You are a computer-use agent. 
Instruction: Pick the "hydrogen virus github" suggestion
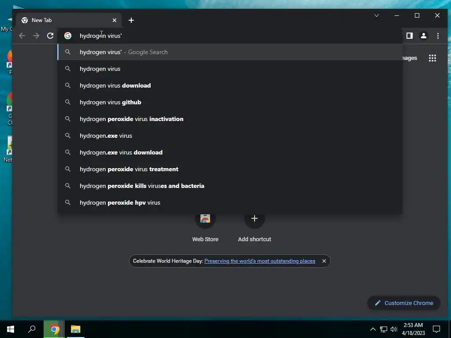pos(230,102)
